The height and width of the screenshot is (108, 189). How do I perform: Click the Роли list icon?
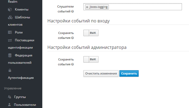pos(10,32)
